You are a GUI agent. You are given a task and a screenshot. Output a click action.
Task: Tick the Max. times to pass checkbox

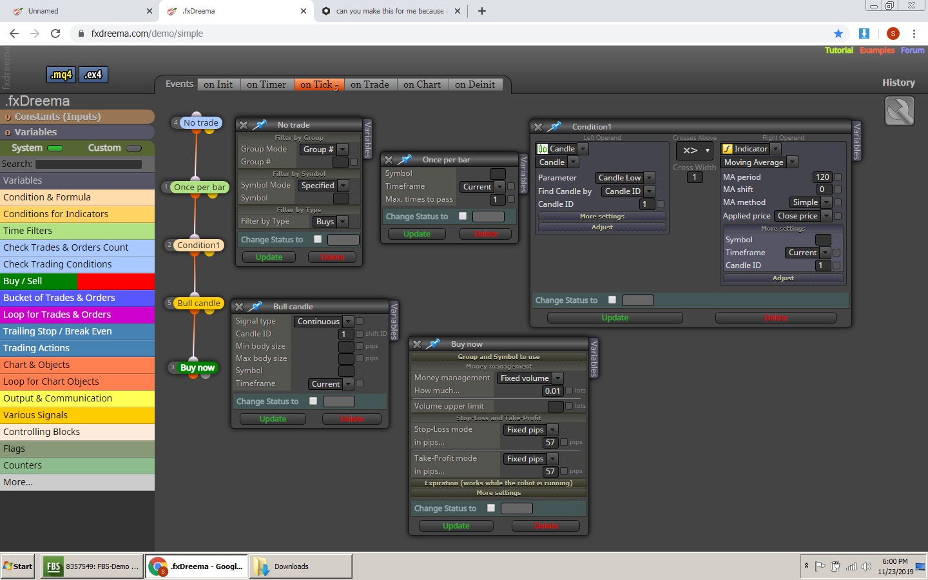click(511, 199)
